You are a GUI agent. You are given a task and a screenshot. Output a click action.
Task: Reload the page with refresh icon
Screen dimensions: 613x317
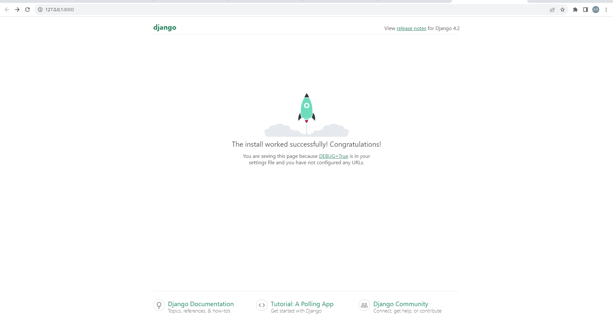[27, 10]
